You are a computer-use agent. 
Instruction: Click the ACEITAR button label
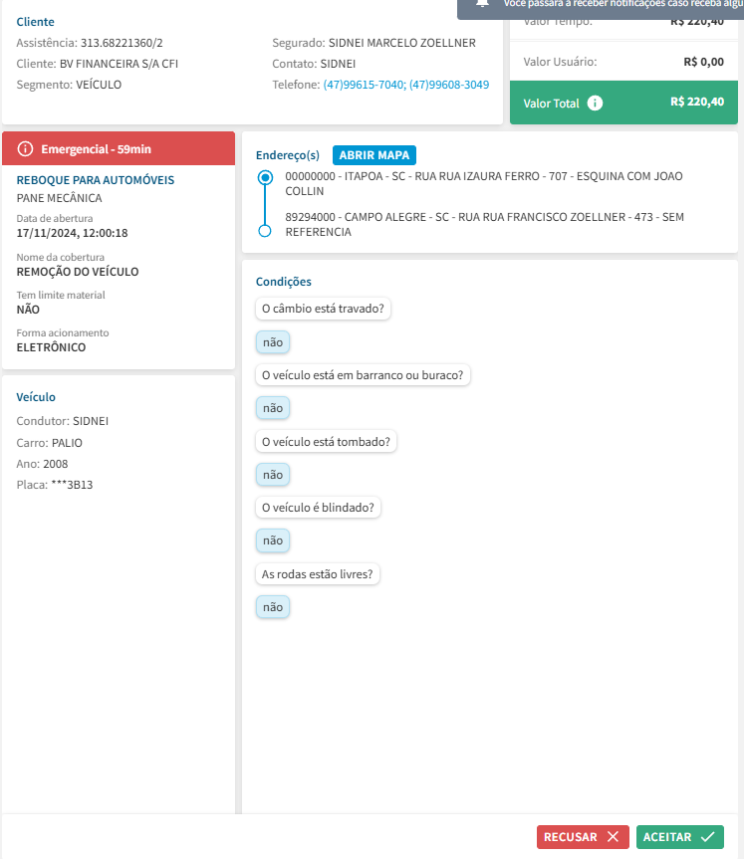pos(667,836)
